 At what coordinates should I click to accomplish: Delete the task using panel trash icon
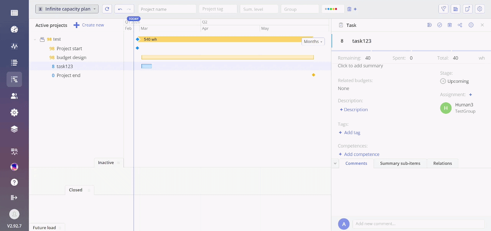pyautogui.click(x=450, y=25)
